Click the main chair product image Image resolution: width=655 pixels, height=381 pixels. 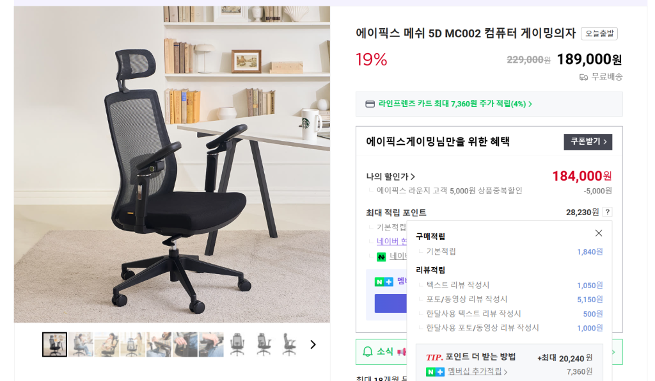point(171,164)
